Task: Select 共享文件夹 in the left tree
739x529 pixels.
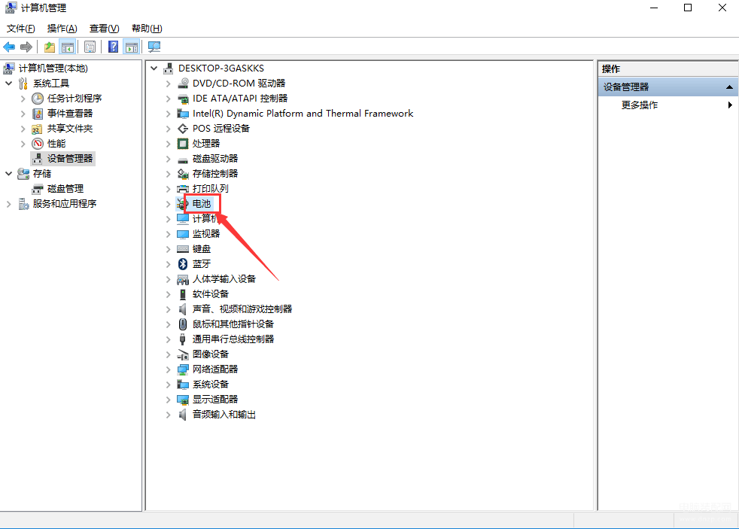Action: tap(70, 129)
